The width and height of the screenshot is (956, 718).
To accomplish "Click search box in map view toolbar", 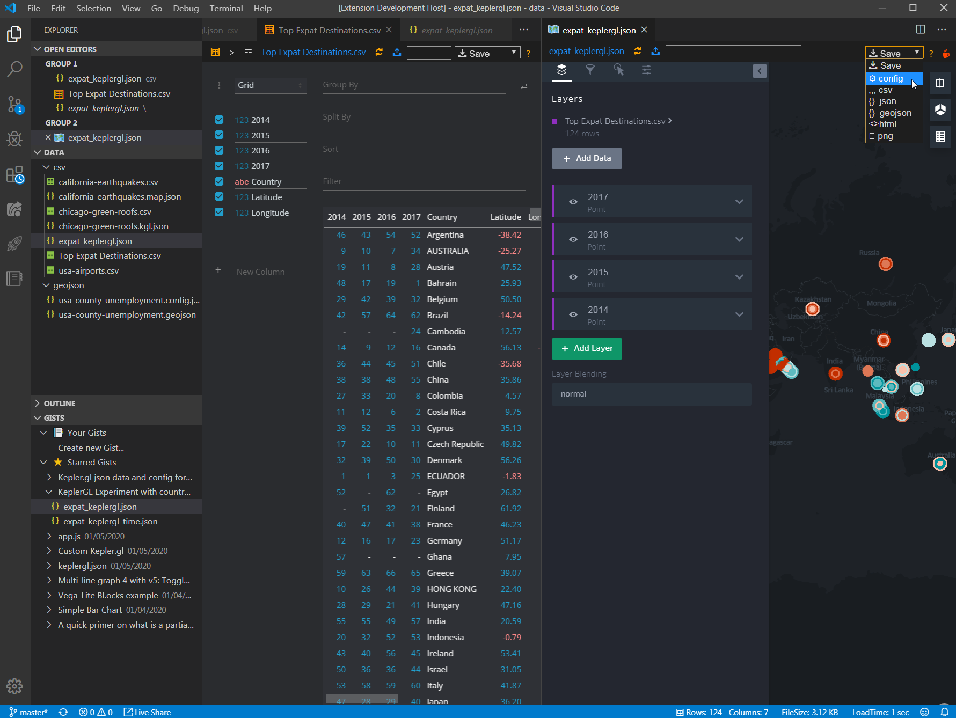I will [733, 52].
